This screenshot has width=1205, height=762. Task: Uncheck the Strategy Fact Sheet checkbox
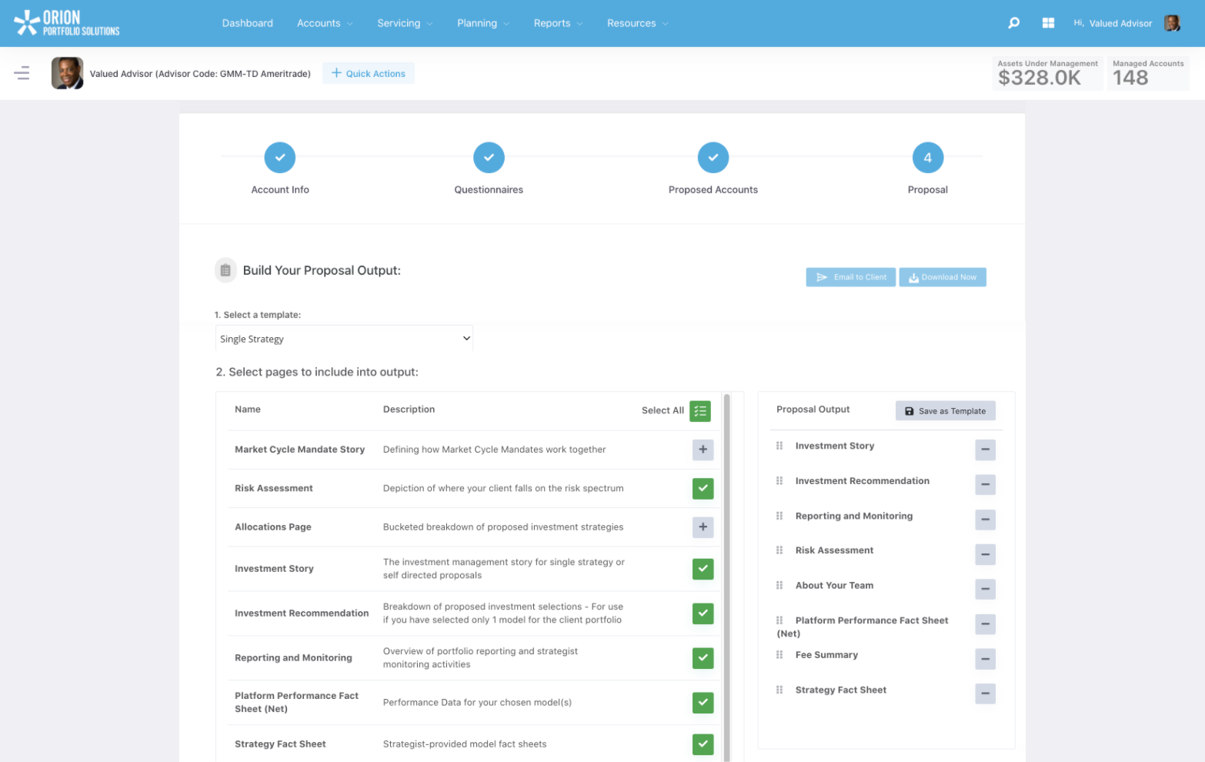pyautogui.click(x=703, y=744)
